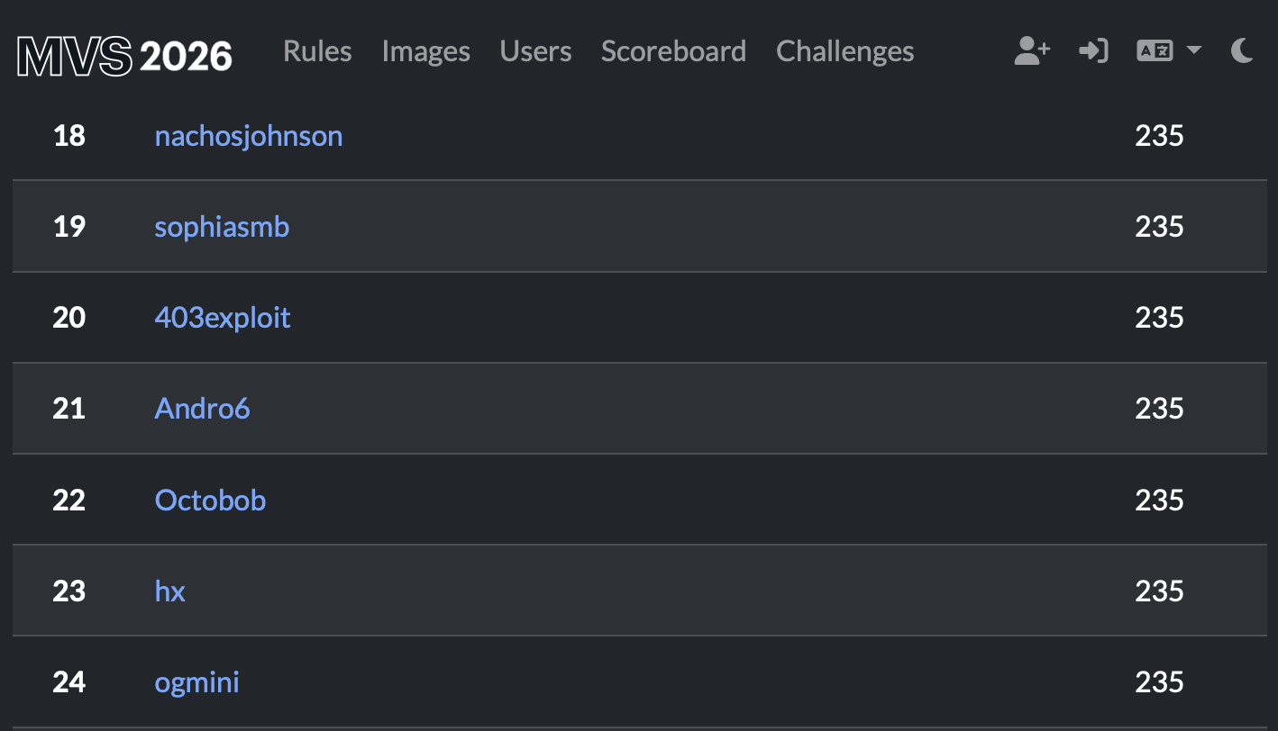Click the MVS 2026 logo
The height and width of the screenshot is (731, 1278).
pyautogui.click(x=124, y=54)
